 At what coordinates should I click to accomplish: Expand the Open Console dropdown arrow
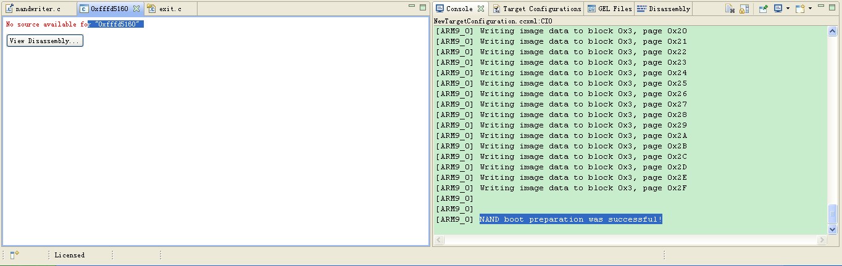pos(810,9)
